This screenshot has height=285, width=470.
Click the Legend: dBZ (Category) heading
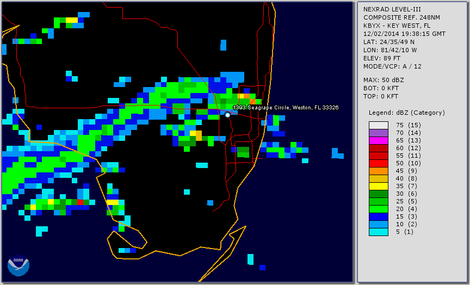pos(407,113)
